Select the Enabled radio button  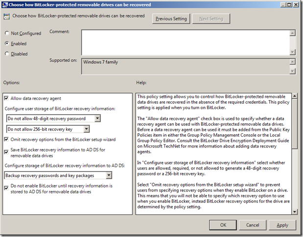(x=7, y=44)
